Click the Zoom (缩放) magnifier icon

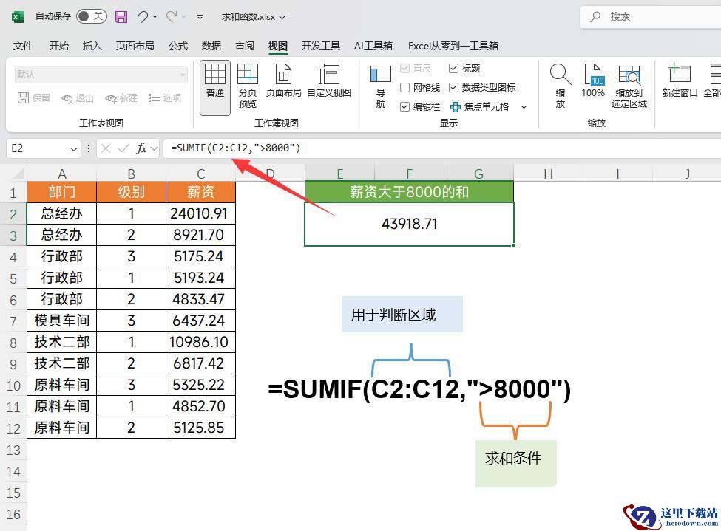561,75
